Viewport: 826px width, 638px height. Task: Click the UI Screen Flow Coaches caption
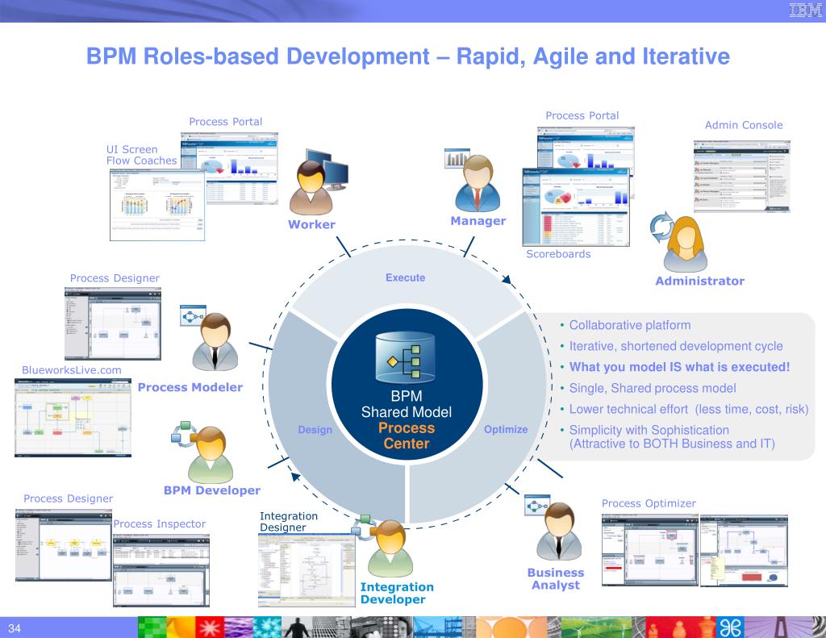point(141,155)
